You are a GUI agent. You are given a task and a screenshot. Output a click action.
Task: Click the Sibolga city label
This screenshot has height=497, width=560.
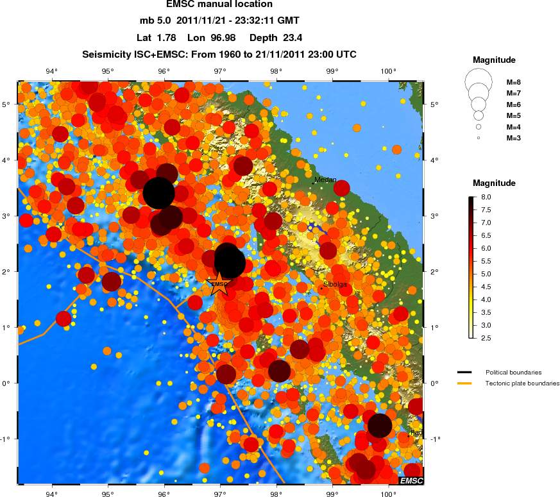[x=335, y=285]
